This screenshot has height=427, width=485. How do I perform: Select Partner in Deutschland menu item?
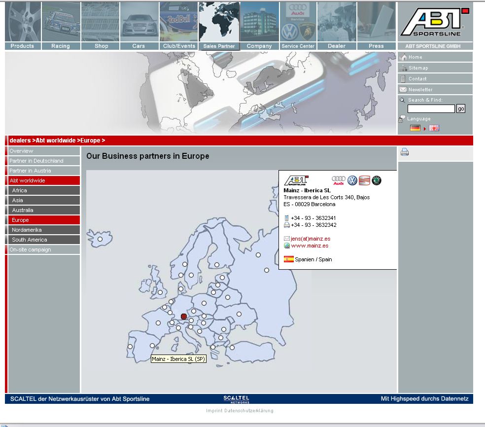coord(43,161)
